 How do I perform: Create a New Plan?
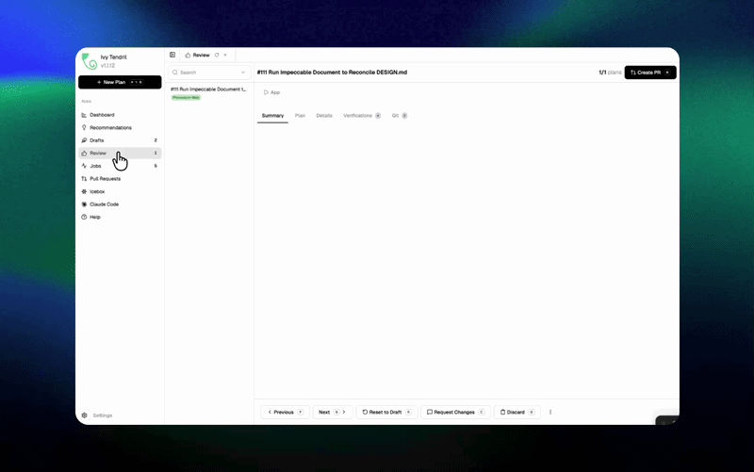pos(120,82)
